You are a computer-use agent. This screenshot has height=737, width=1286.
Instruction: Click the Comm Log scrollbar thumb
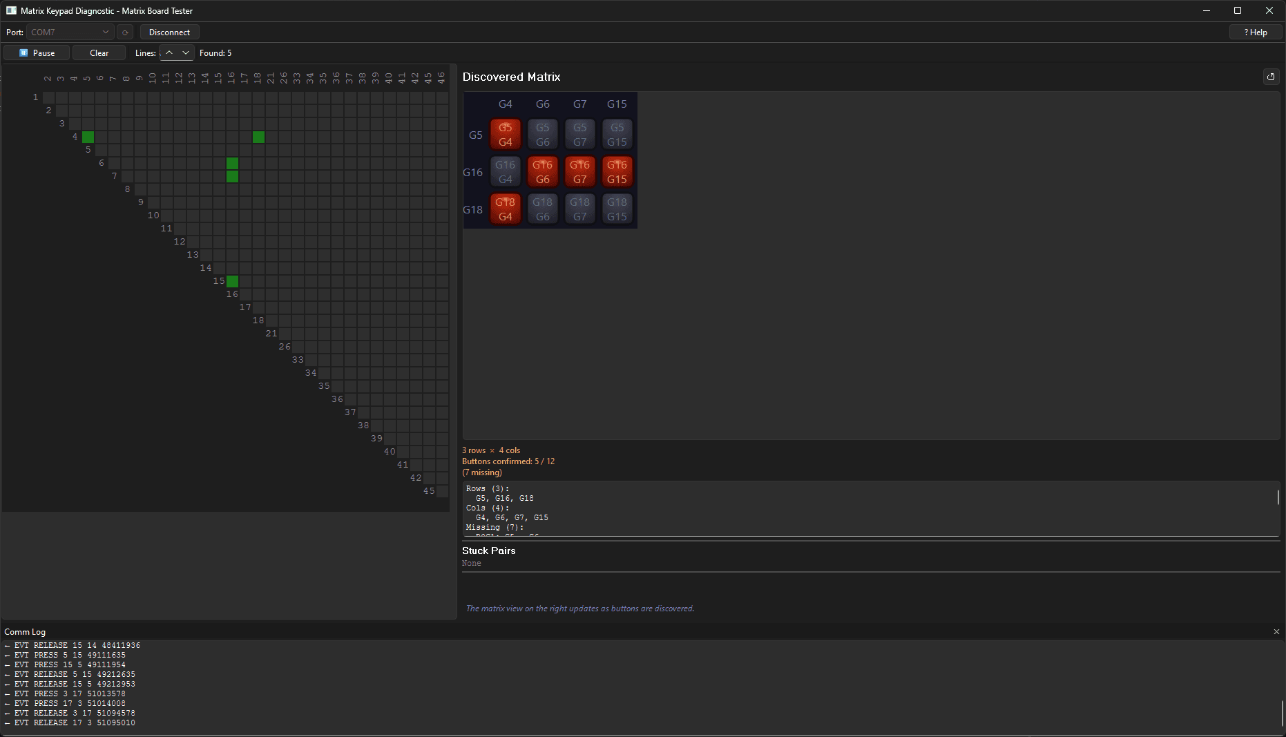click(1282, 714)
